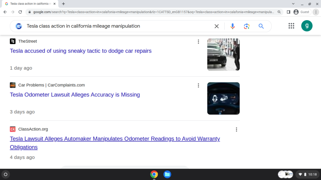Viewport: 321px width, 180px height.
Task: Open Chrome from the shelf
Action: [154, 175]
